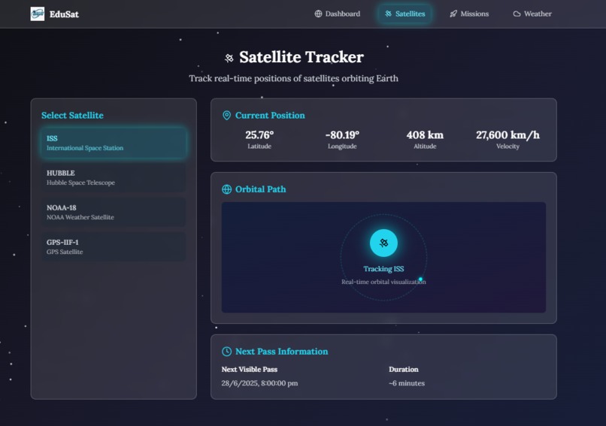Select the Satellites nav tab

tap(405, 14)
